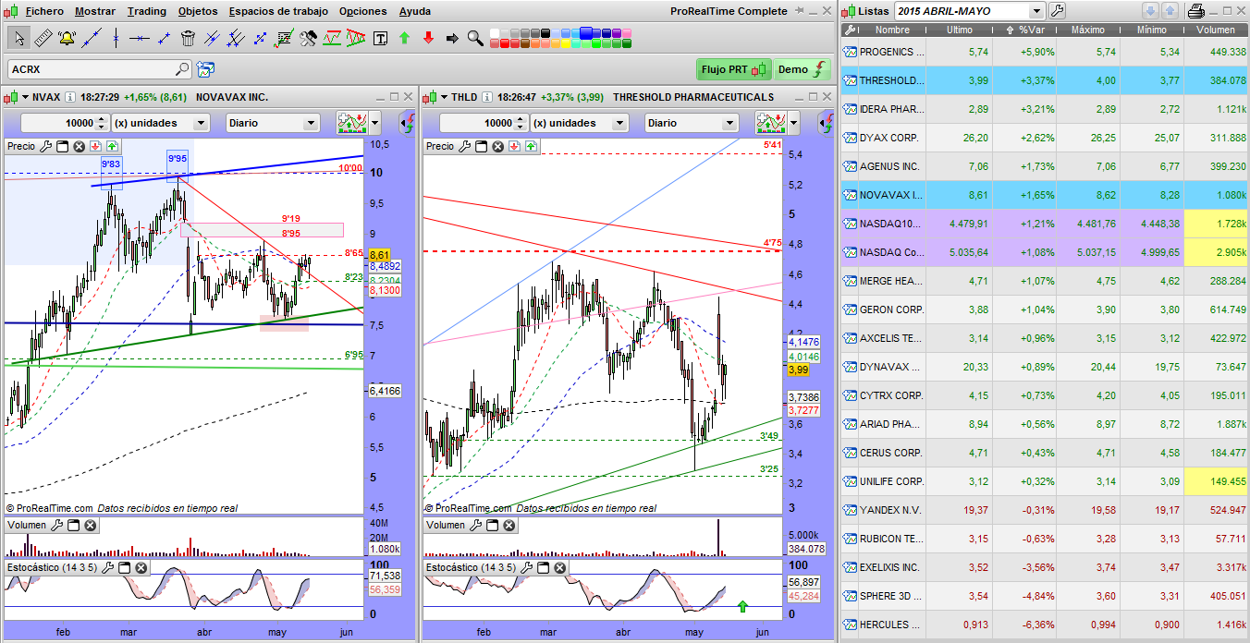Select the red down arrow marker tool
The height and width of the screenshot is (643, 1250).
428,39
